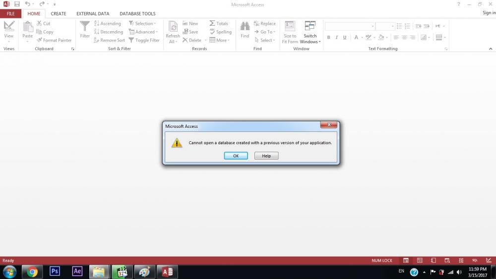Click the Undo icon in title bar
Viewport: 496px width, 279px height.
coord(27,4)
